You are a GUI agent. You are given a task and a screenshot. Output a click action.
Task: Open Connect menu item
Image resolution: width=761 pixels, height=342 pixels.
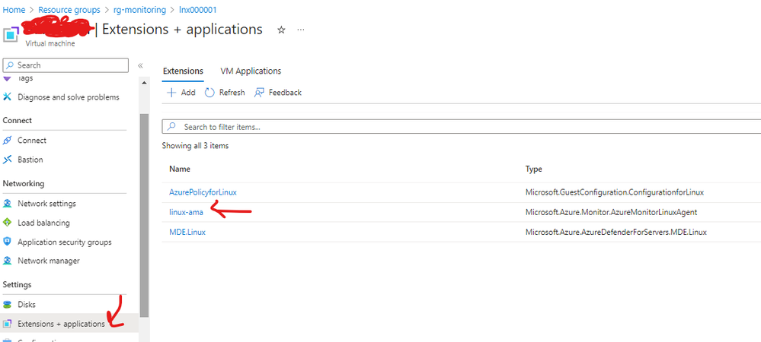(x=32, y=140)
